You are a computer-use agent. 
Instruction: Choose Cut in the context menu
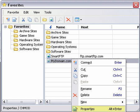click(x=99, y=69)
